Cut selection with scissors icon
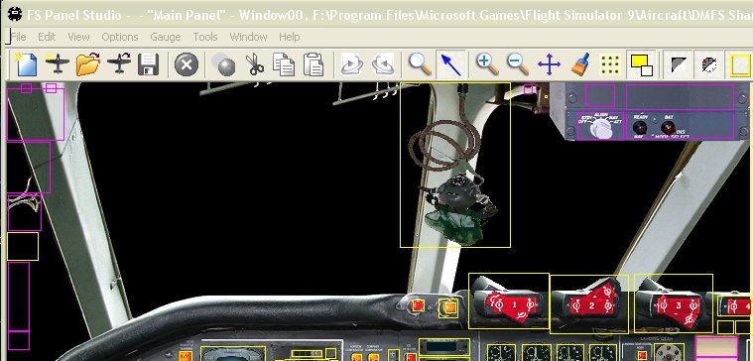The image size is (753, 361). click(255, 64)
